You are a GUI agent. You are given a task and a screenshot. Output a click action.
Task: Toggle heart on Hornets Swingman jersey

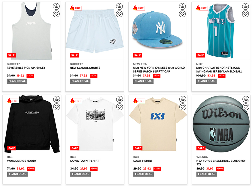[245, 14]
